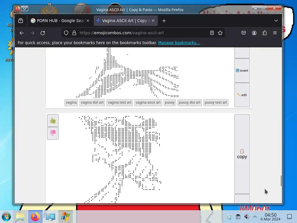Click the show desktop button
This screenshot has height=223, width=297.
[x=289, y=217]
